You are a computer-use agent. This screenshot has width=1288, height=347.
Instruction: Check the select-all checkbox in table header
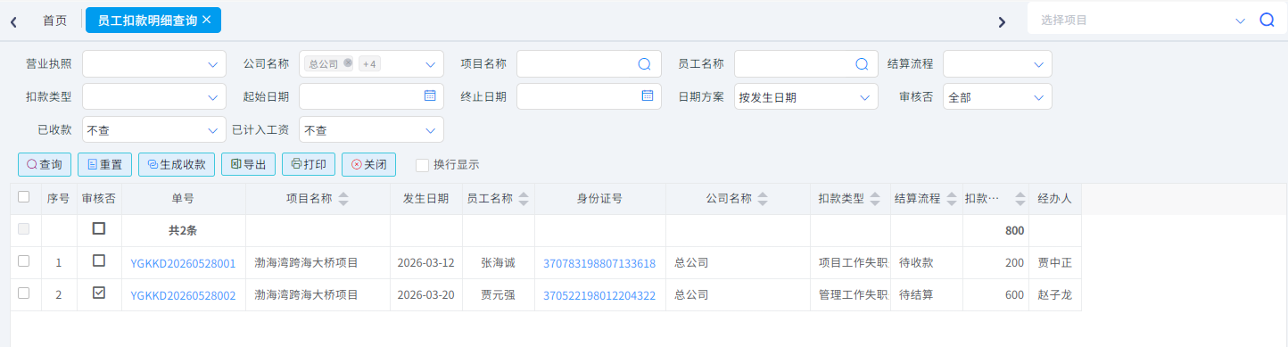coord(24,197)
